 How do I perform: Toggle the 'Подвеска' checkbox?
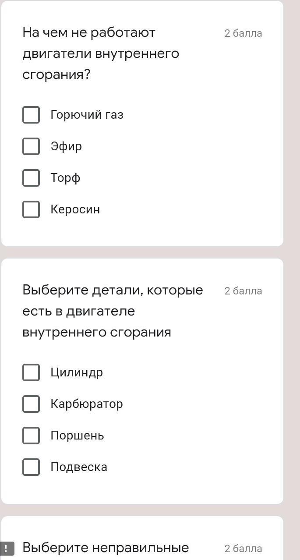(31, 467)
